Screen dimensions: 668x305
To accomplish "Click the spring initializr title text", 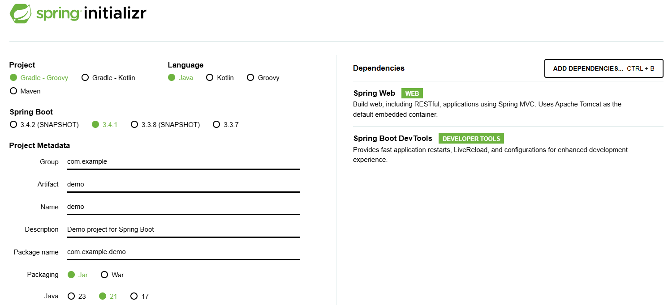I will pos(91,13).
